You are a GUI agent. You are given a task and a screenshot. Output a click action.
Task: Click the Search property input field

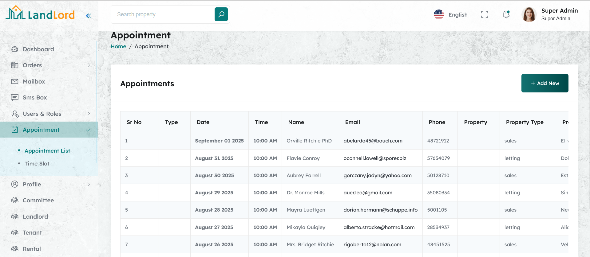(163, 14)
